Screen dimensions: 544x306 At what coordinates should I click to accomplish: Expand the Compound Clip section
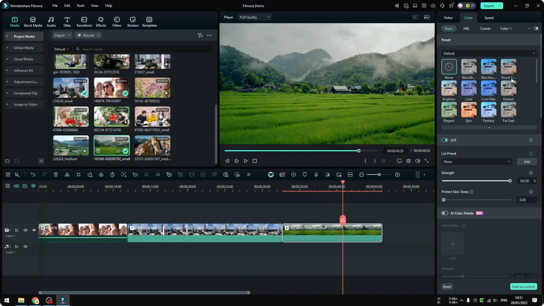pyautogui.click(x=7, y=93)
